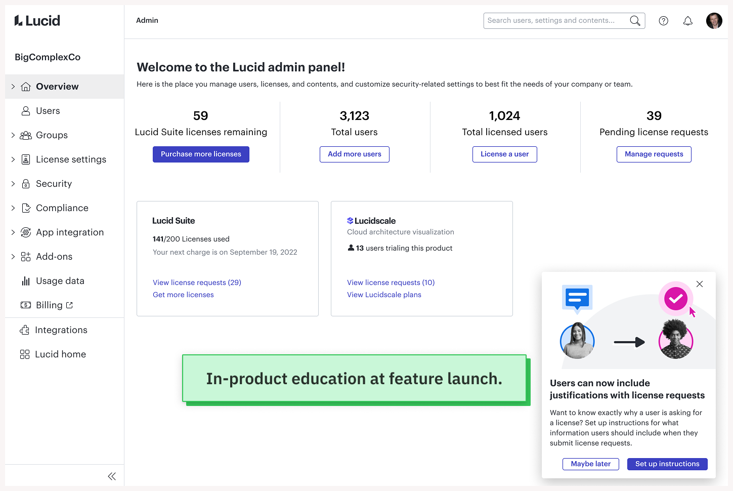Expand the Groups section chevron

click(13, 135)
